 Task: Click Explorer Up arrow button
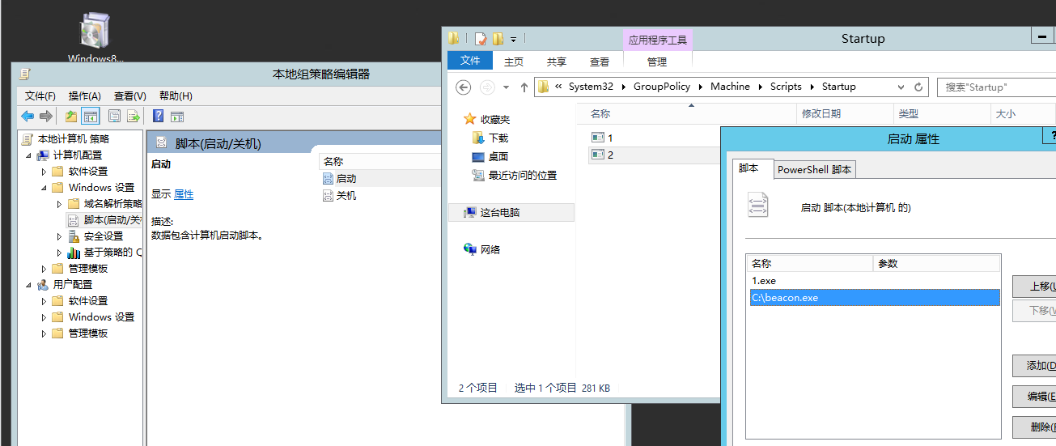524,87
